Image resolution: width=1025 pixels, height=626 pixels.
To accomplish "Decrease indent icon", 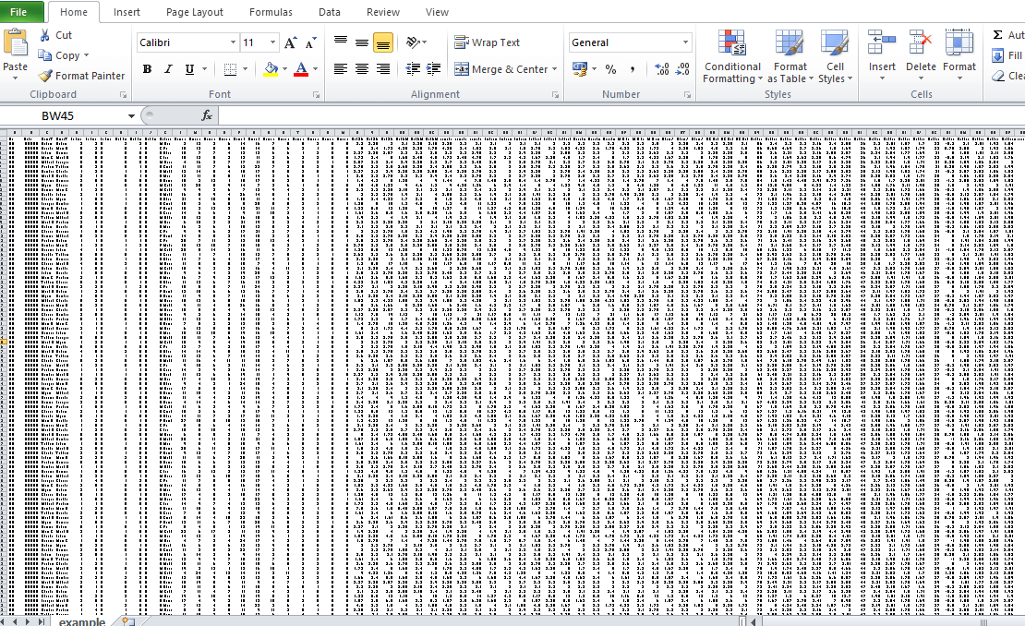I will click(x=413, y=68).
